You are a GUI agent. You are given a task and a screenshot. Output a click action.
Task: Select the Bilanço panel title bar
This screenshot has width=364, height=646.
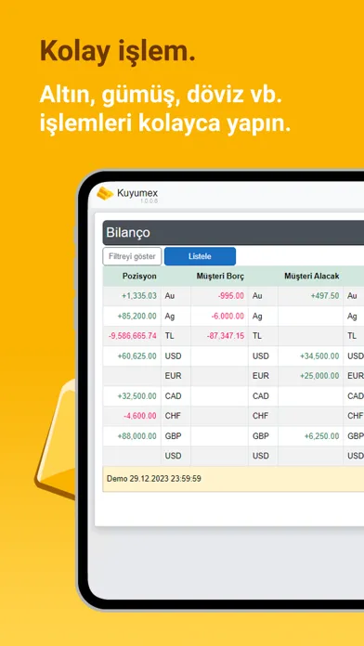[233, 233]
